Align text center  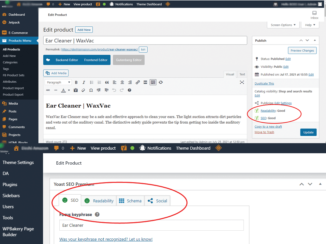pyautogui.click(x=122, y=82)
